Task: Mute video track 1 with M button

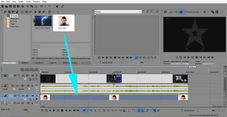Action: pyautogui.click(x=33, y=76)
